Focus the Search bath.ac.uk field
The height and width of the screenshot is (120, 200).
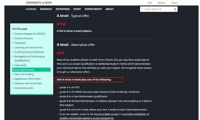point(157,9)
